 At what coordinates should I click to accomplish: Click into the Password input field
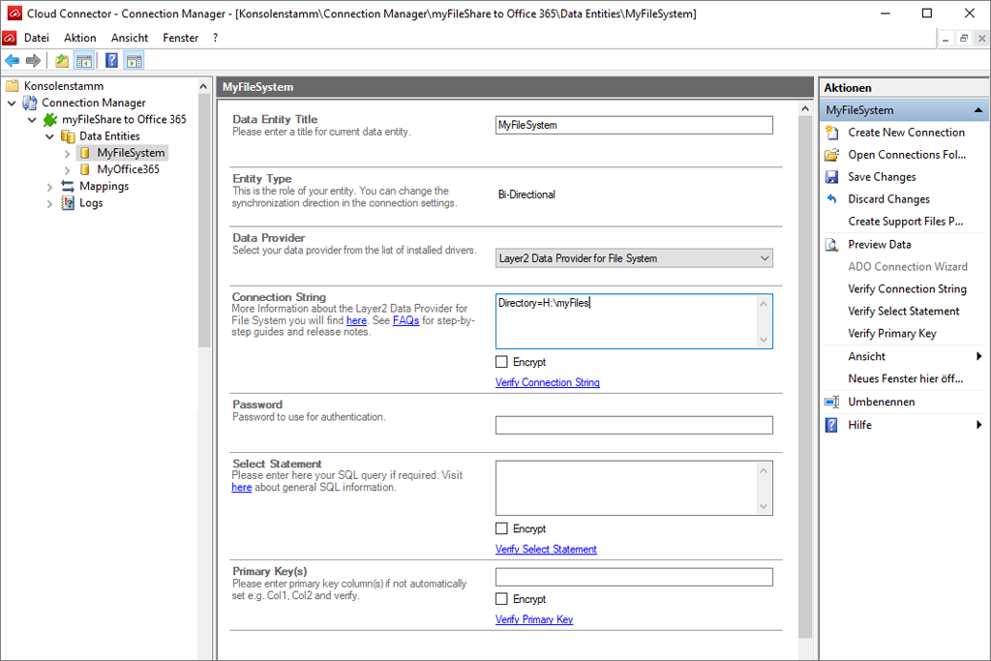tap(634, 425)
